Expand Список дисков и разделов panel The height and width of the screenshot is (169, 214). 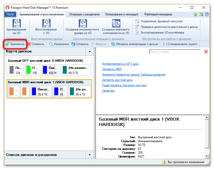pyautogui.click(x=90, y=155)
